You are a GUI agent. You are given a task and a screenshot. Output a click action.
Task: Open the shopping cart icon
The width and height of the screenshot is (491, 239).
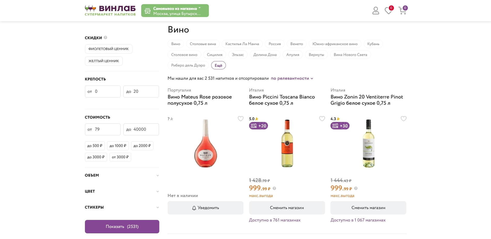(402, 11)
